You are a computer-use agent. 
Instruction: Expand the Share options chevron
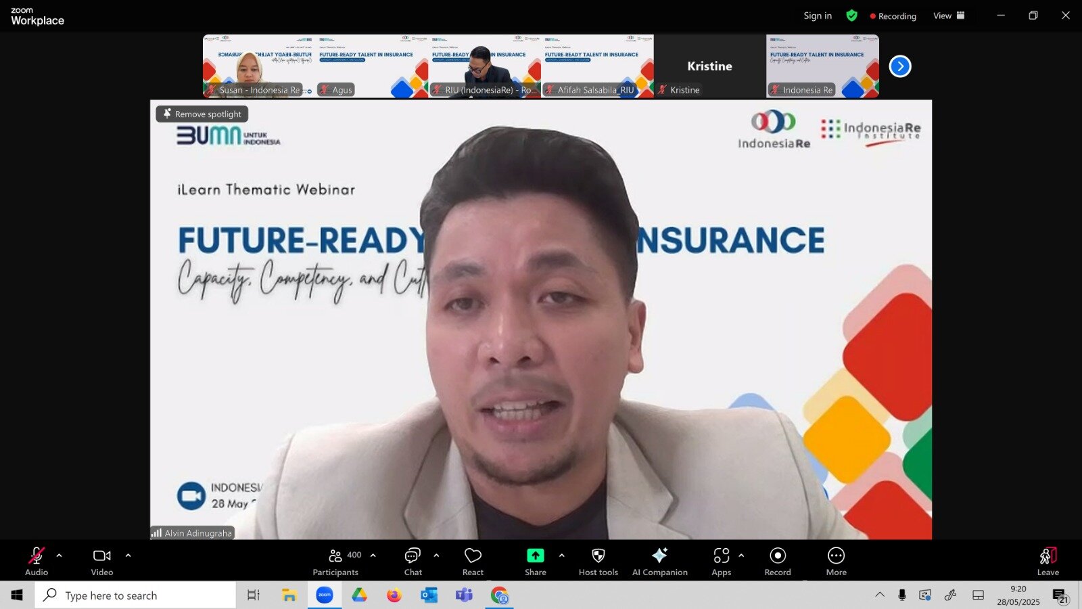(561, 556)
